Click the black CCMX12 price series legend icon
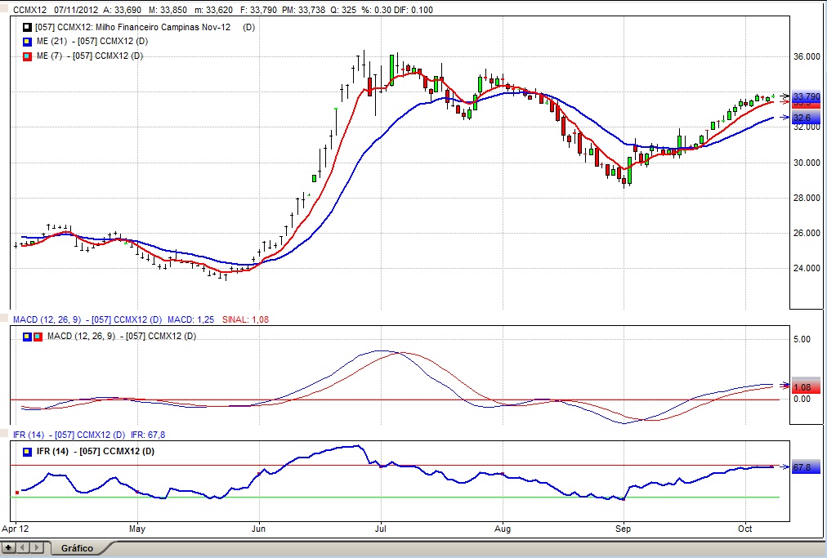The image size is (827, 558). tap(27, 27)
